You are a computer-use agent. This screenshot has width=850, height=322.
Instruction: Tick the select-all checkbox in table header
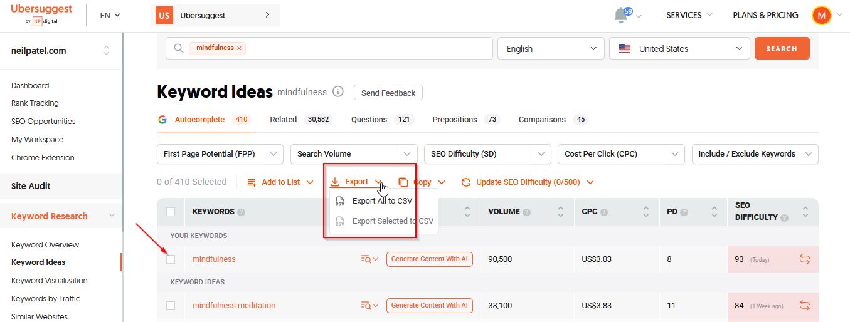click(171, 212)
